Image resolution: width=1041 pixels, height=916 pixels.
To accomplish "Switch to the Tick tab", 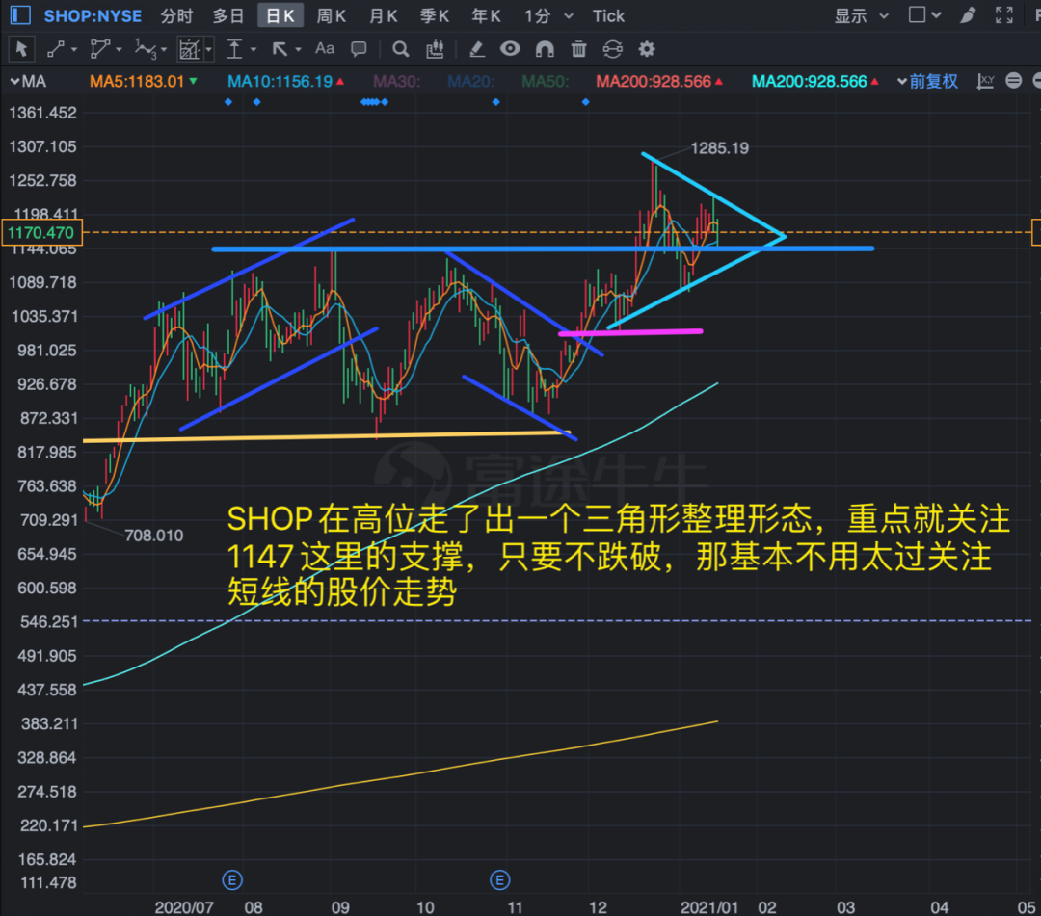I will pyautogui.click(x=608, y=16).
